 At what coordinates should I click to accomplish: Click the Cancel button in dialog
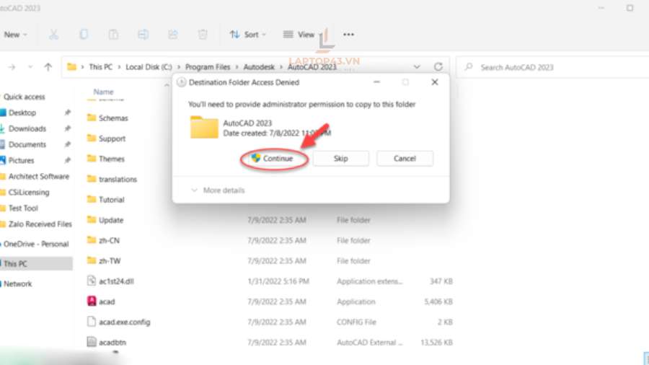pyautogui.click(x=405, y=159)
